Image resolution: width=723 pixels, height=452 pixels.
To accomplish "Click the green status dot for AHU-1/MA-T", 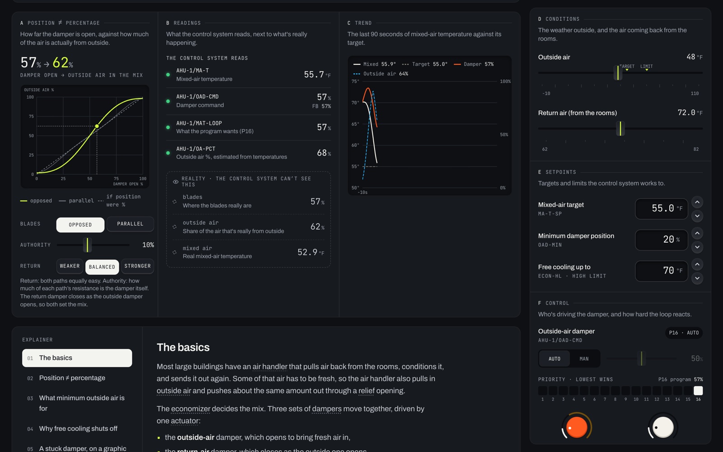I will (x=168, y=75).
